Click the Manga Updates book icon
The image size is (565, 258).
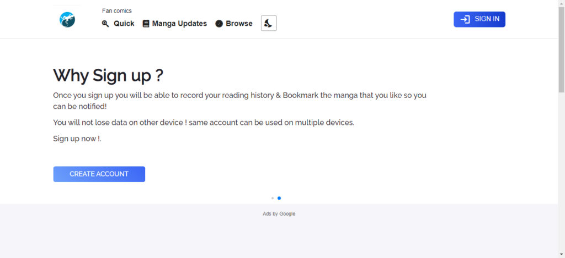tap(146, 24)
